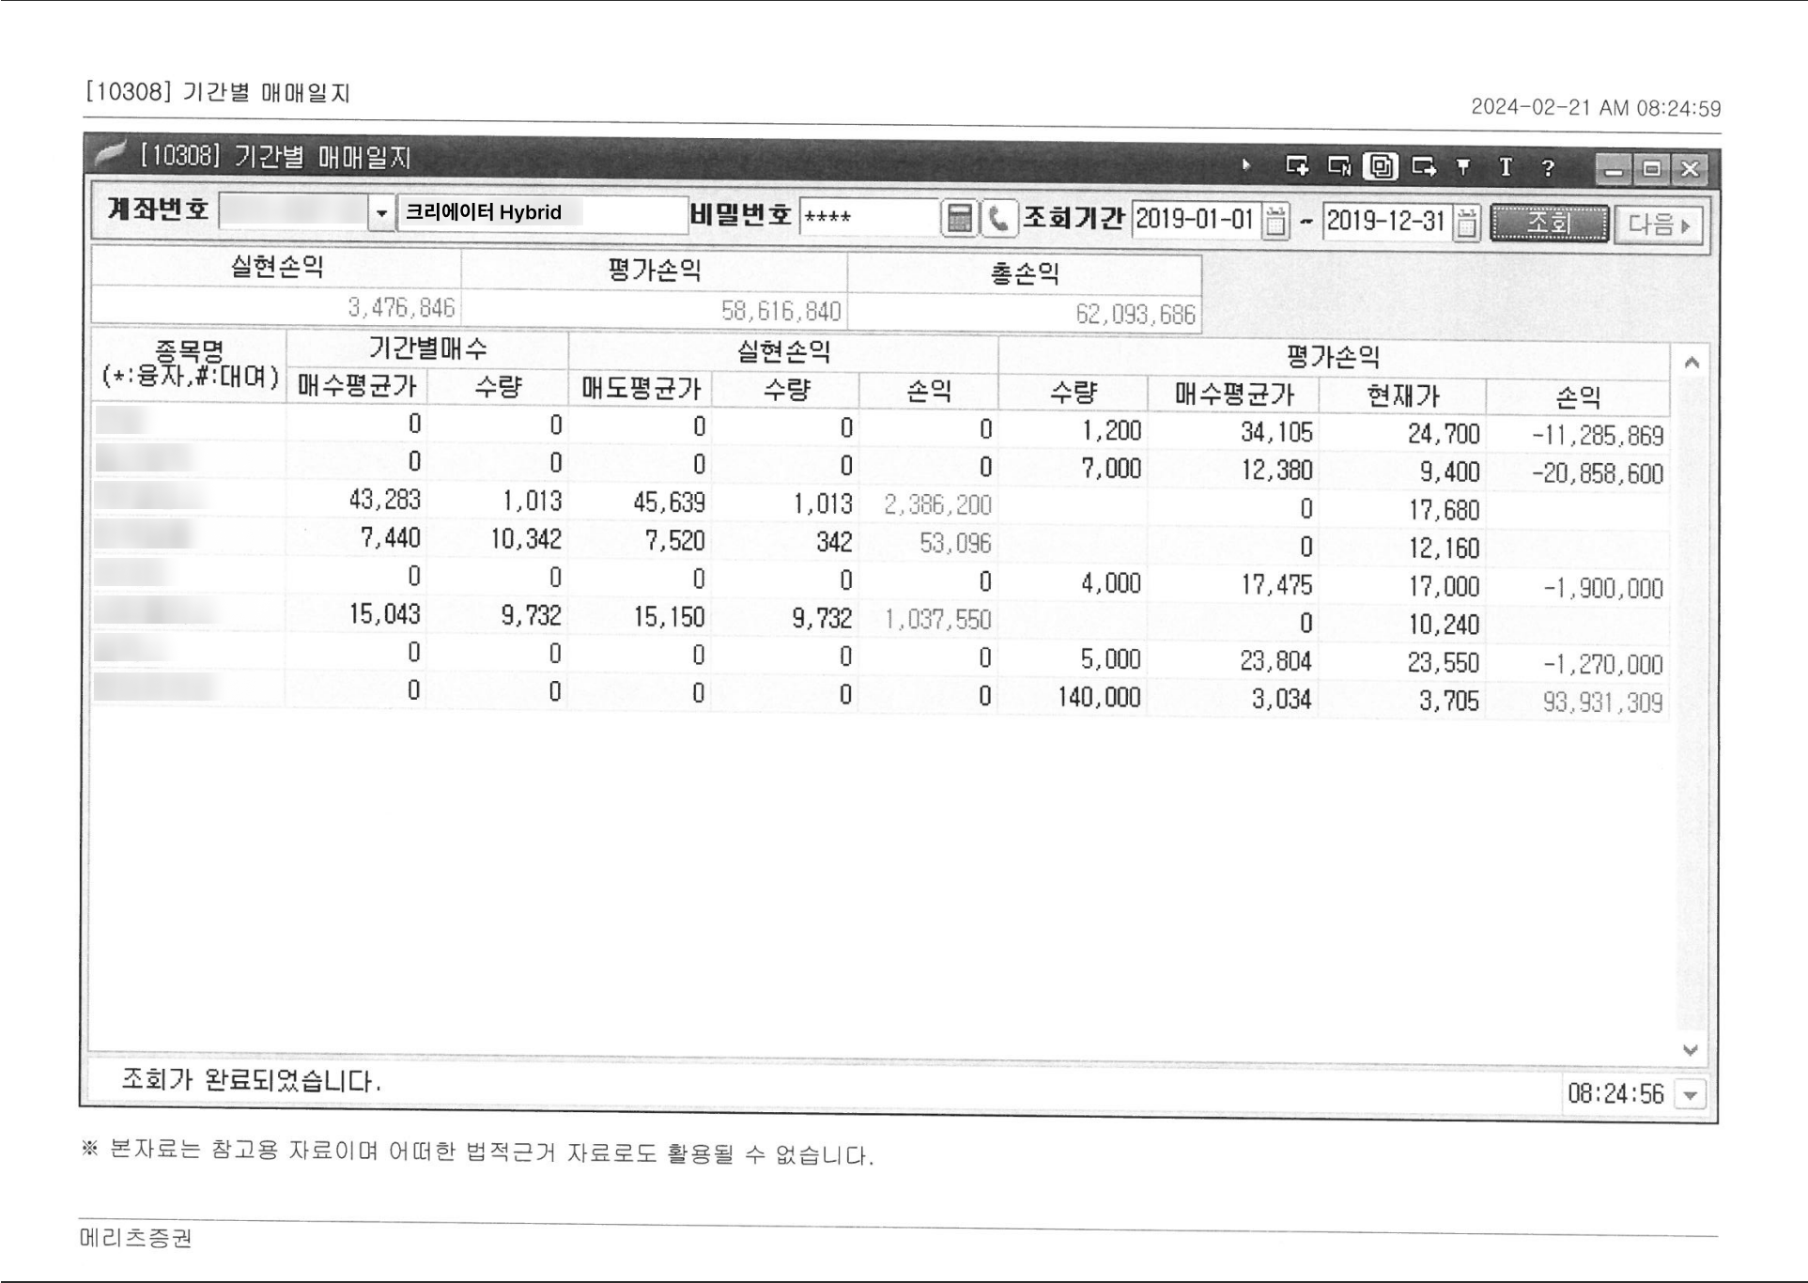Screen dimensions: 1808x1283
Task: Toggle the overlapping windows icon in title bar
Action: [1382, 167]
